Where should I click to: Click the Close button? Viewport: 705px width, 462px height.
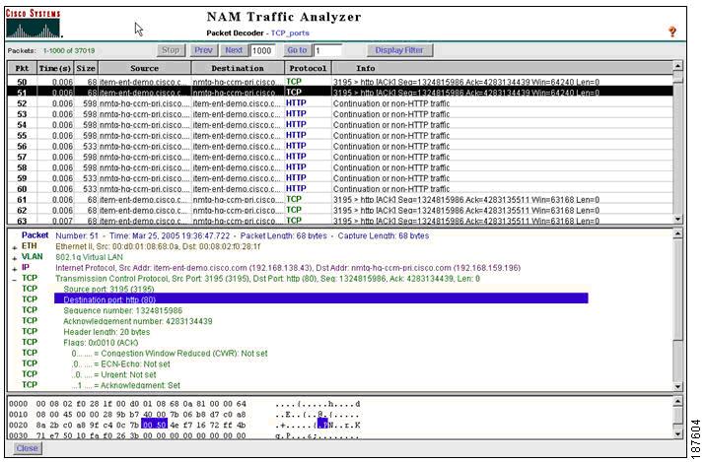pyautogui.click(x=27, y=448)
